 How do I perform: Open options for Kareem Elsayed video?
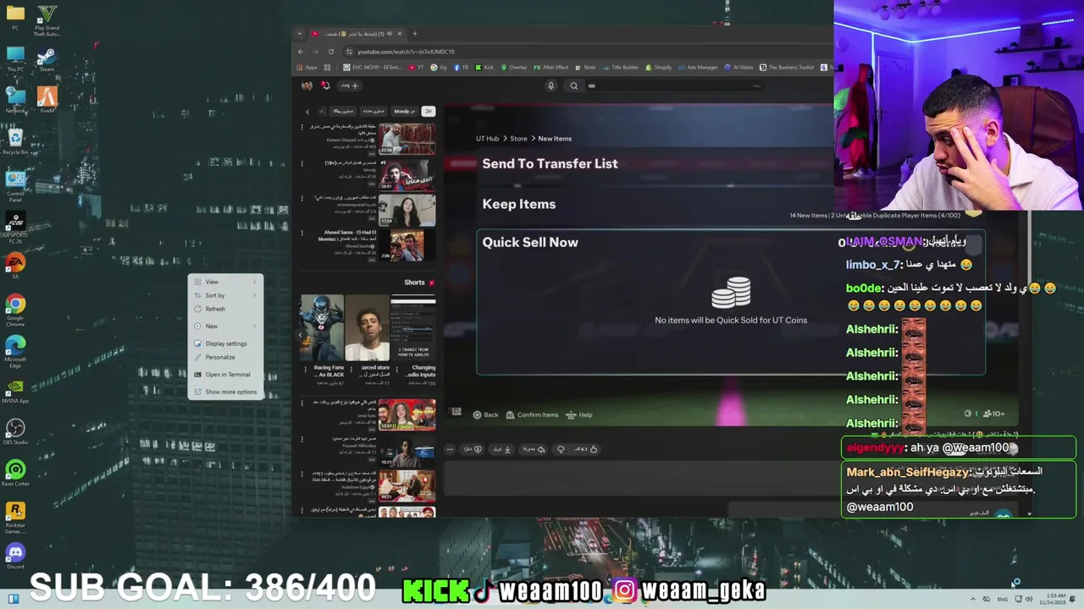click(x=302, y=128)
